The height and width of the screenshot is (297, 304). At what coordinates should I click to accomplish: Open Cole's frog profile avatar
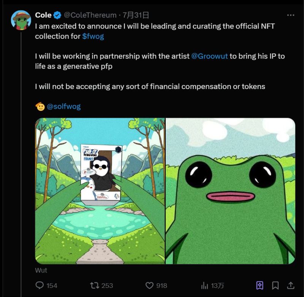21,20
